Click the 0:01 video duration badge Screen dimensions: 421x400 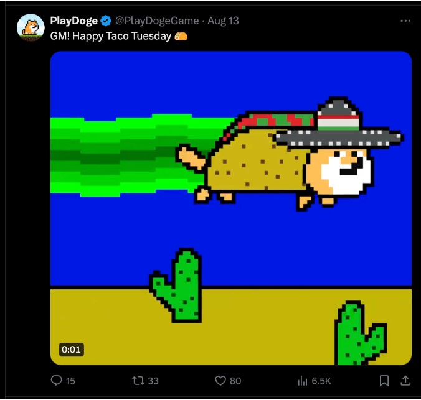71,350
